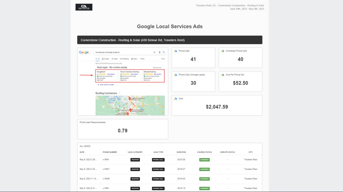Open See reviews link for KangaRoof
This screenshot has width=343, height=192.
click(111, 74)
